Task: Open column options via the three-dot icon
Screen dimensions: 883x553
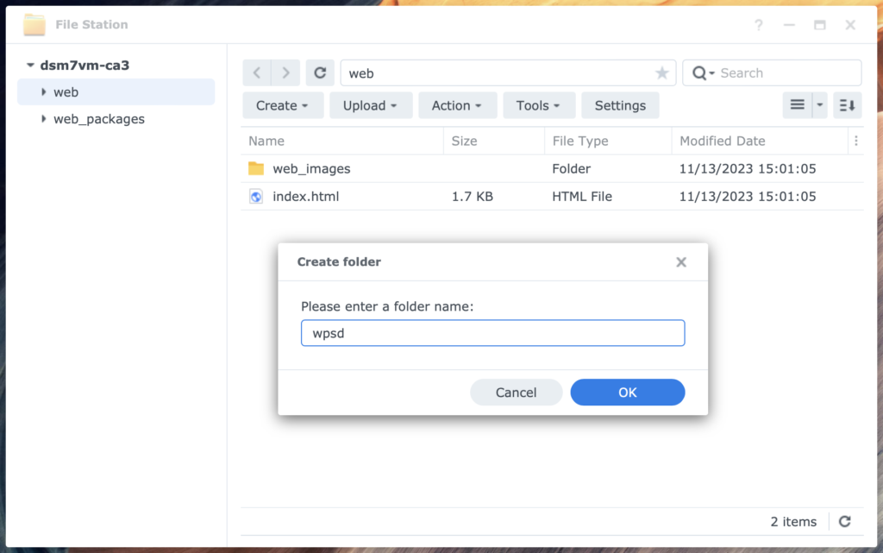Action: pos(856,141)
